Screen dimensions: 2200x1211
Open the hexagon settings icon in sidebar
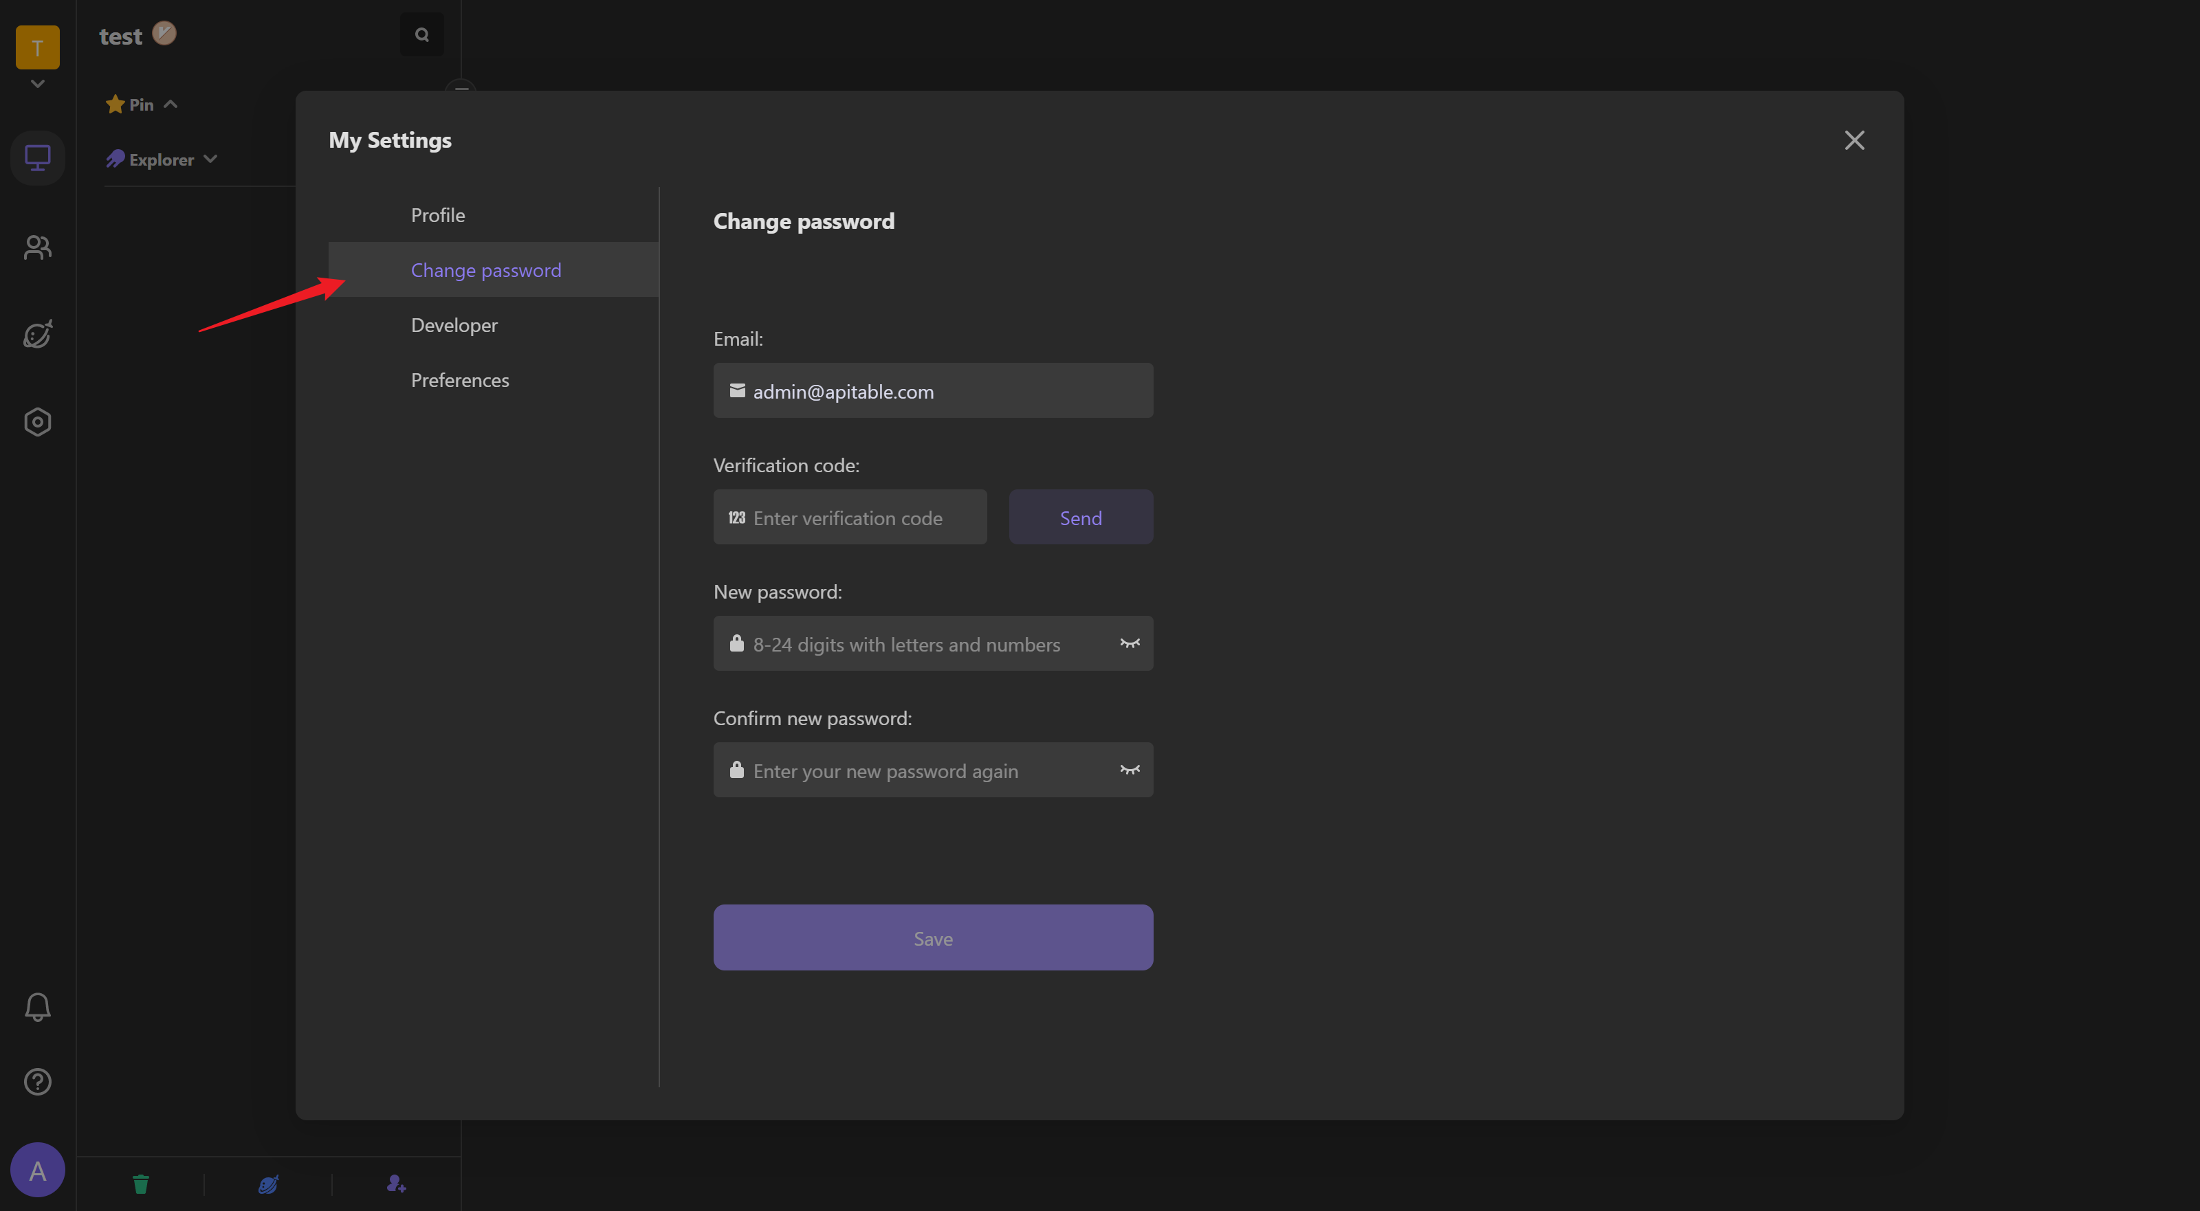point(38,421)
